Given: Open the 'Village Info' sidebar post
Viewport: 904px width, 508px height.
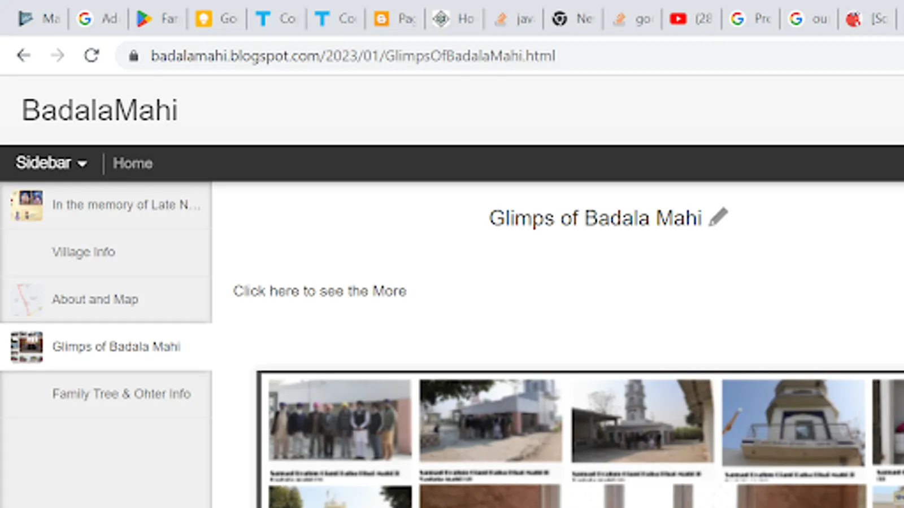Looking at the screenshot, I should (106, 252).
